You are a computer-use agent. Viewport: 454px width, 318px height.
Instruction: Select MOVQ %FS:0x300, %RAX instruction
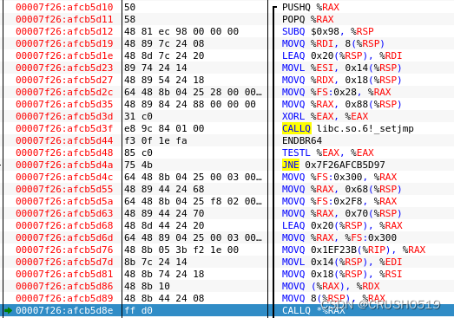click(339, 177)
